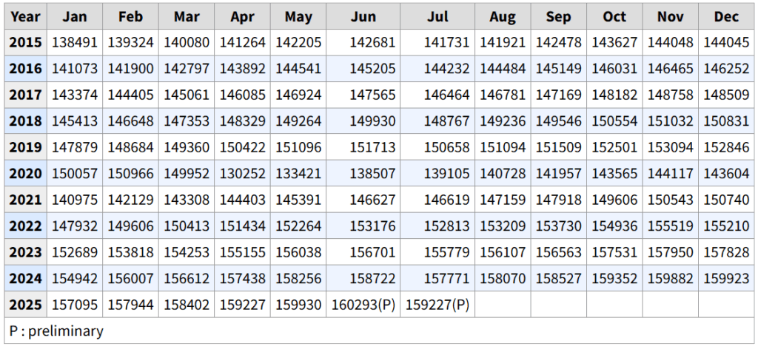Select the November 2023 value 157950
Screen dimensions: 758x352
click(671, 252)
